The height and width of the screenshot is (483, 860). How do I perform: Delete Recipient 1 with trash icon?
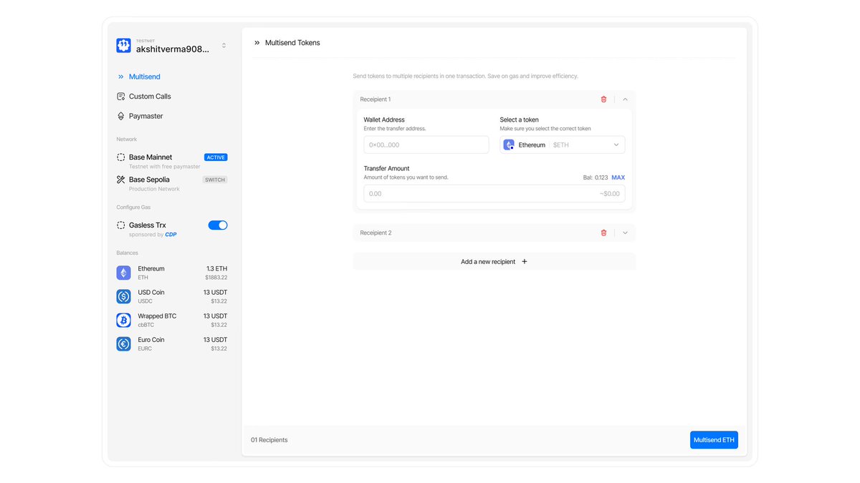[x=603, y=99]
